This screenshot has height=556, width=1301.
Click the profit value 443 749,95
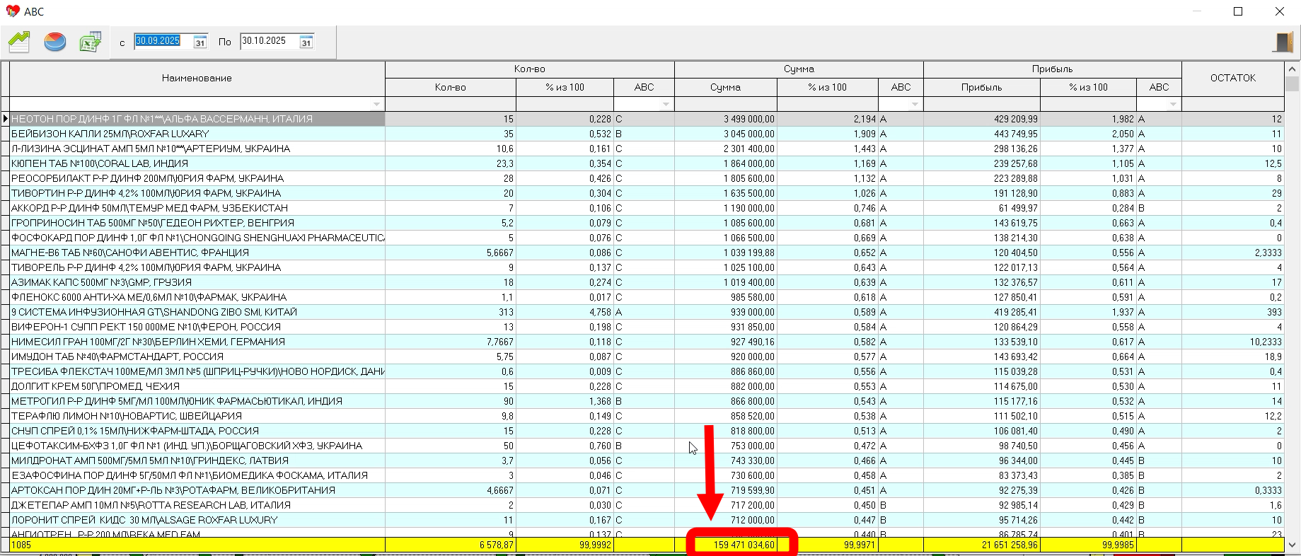1016,134
